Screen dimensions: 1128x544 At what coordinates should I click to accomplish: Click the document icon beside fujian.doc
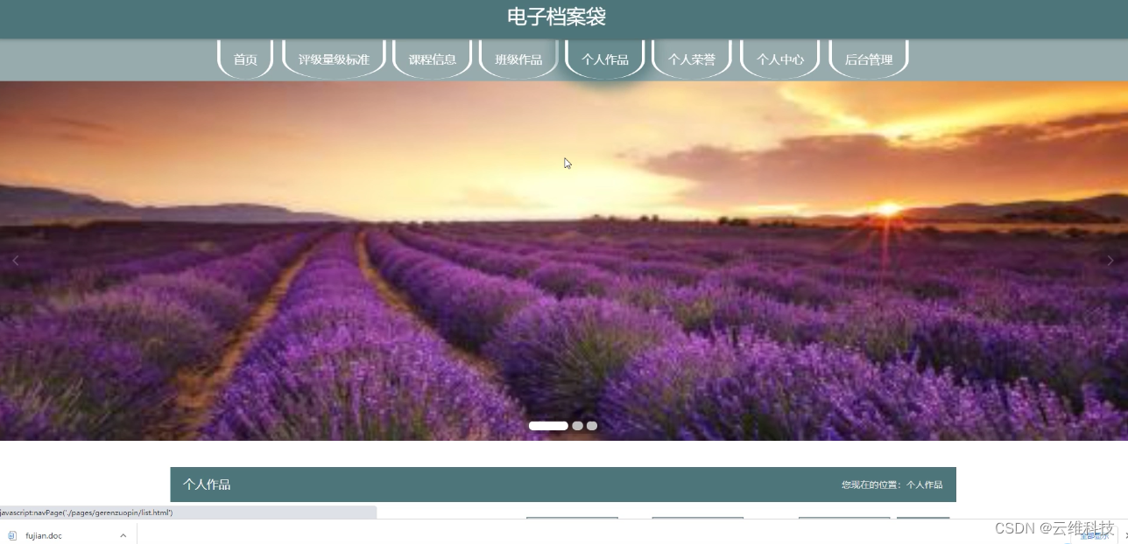(12, 535)
